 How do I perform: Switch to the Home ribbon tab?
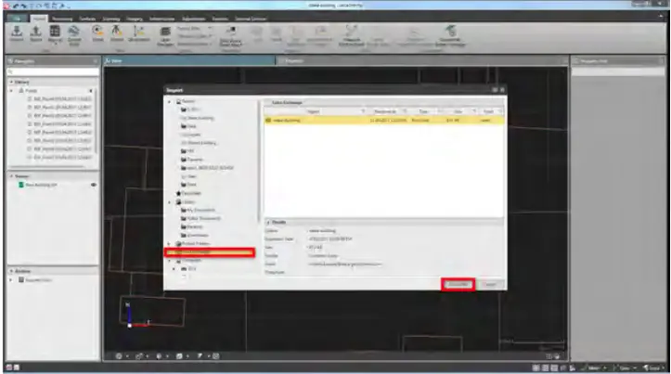tap(39, 19)
